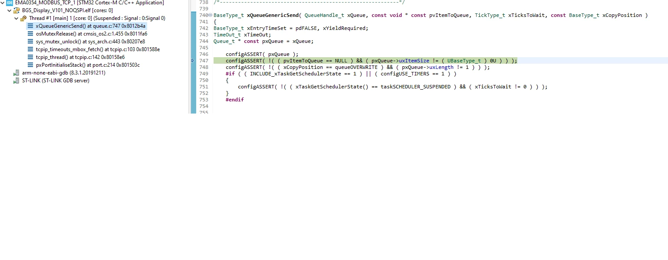Click the instruction pointer arrow at line 747
Image resolution: width=668 pixels, height=260 pixels.
coord(193,61)
